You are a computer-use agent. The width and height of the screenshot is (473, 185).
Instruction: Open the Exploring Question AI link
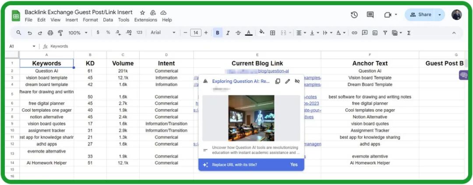241,81
